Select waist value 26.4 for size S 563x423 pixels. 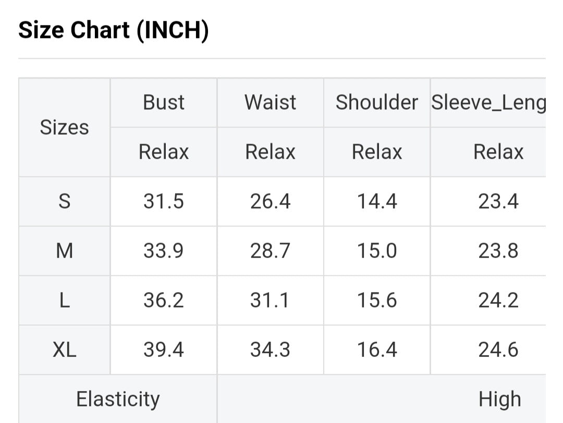tap(270, 201)
